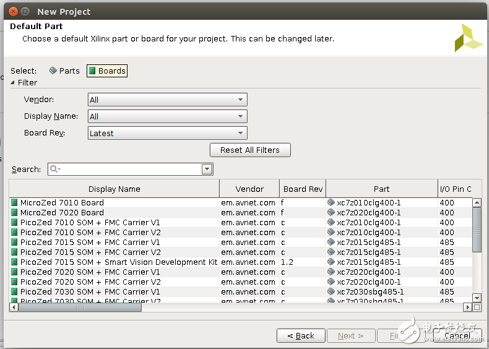
Task: Click the search magnifier icon
Action: coord(55,170)
